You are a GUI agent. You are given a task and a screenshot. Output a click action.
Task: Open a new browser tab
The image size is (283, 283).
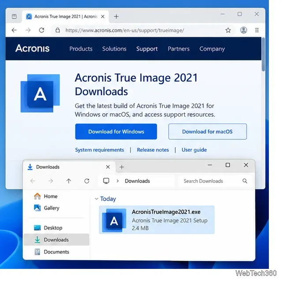(116, 17)
